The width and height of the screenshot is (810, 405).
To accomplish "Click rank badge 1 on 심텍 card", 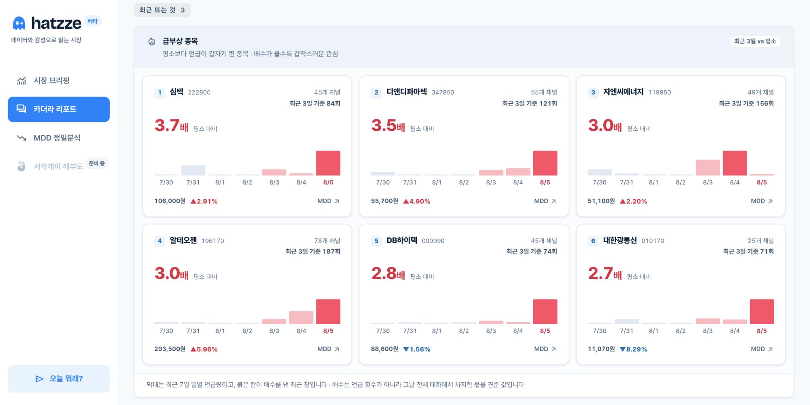I will [160, 92].
